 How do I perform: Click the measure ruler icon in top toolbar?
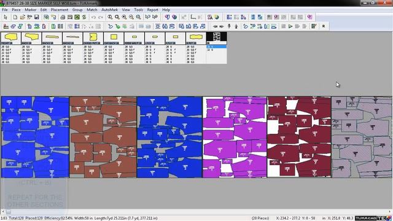pyautogui.click(x=193, y=17)
